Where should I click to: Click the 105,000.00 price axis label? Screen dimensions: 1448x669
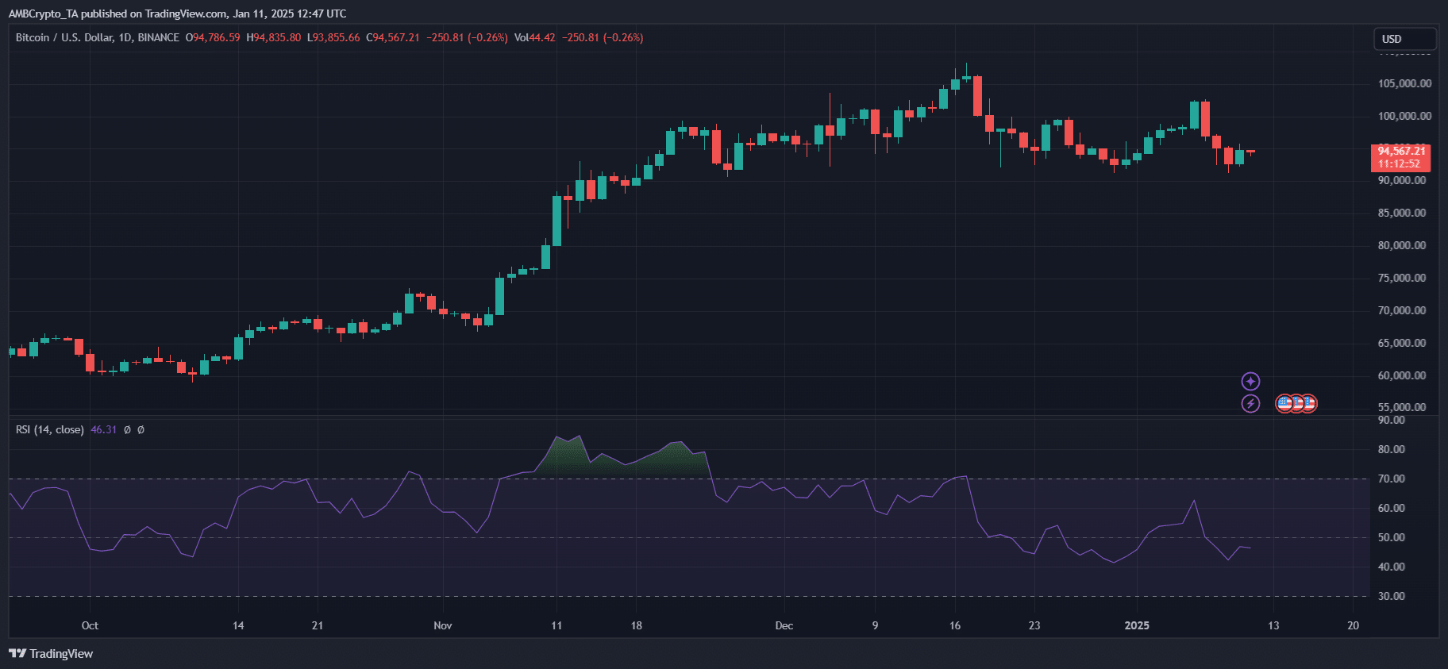coord(1405,83)
